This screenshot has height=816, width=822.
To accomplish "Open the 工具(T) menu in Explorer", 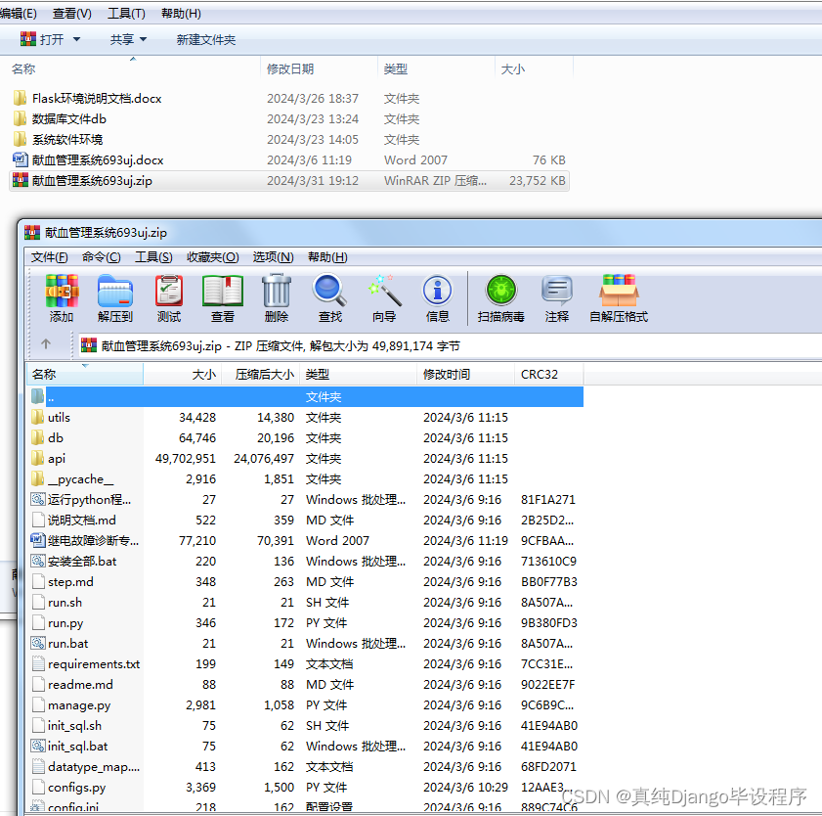I will click(x=126, y=14).
